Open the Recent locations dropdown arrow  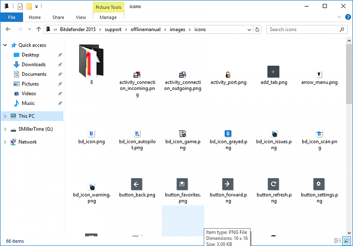(30, 29)
